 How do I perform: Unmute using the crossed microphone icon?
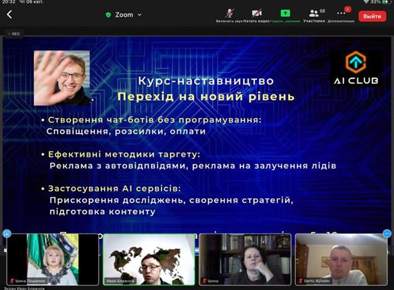(229, 14)
